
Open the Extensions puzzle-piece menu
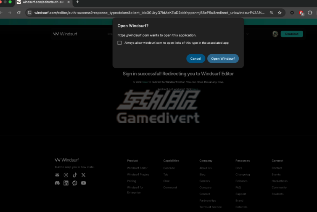click(310, 13)
